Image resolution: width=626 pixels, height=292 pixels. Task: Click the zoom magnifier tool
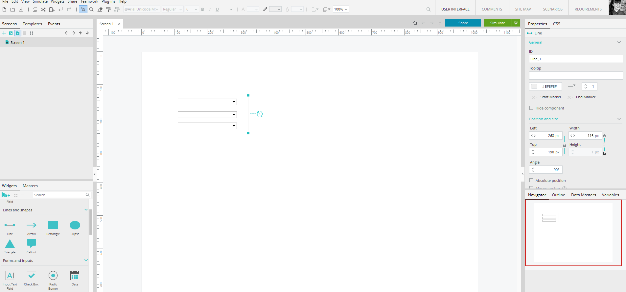pos(91,10)
